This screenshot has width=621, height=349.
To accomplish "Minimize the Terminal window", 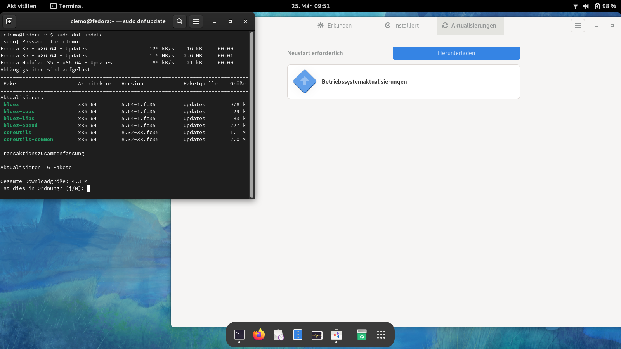I will (215, 21).
